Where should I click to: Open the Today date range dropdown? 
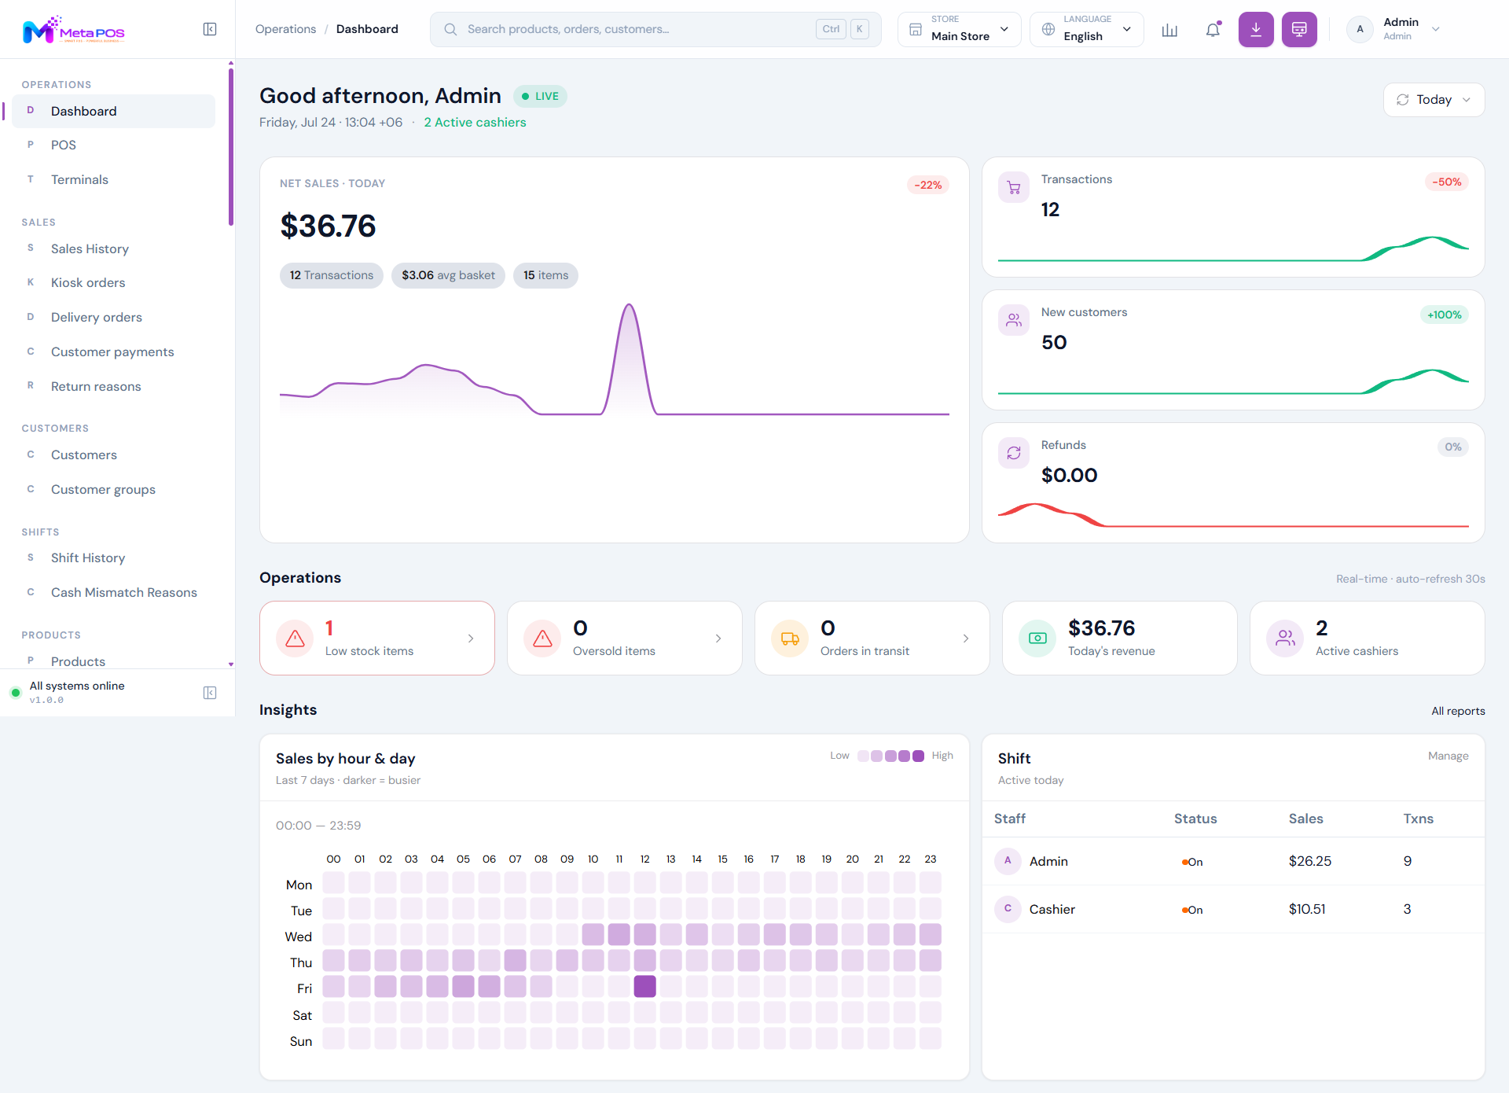(1434, 100)
